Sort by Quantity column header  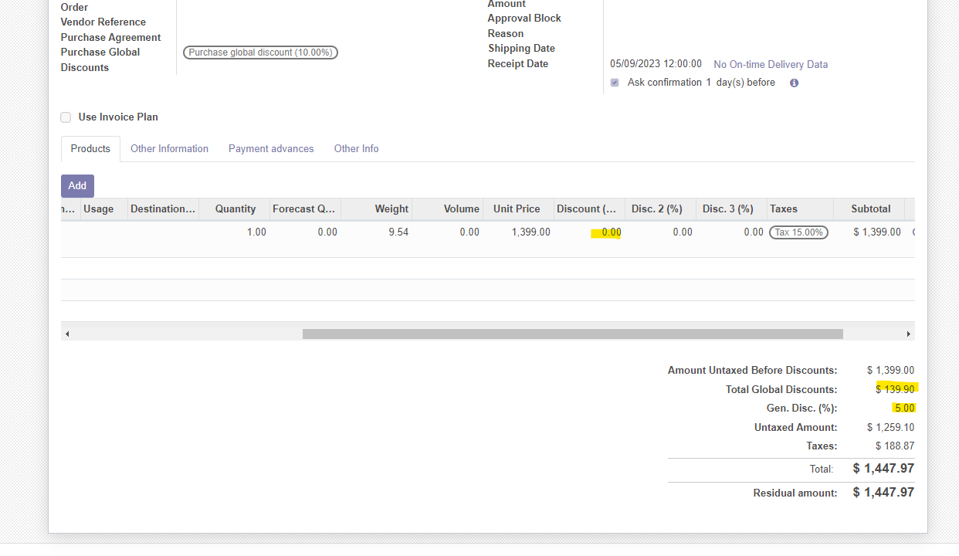pyautogui.click(x=235, y=208)
